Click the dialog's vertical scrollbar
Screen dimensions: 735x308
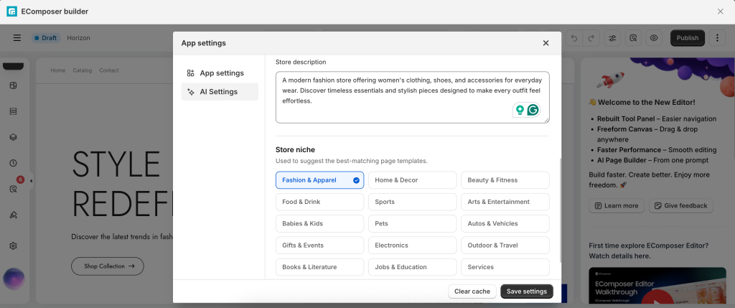coord(560,210)
